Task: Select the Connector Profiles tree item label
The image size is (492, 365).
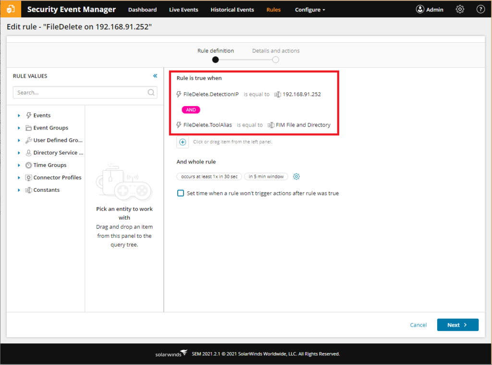Action: click(x=58, y=177)
